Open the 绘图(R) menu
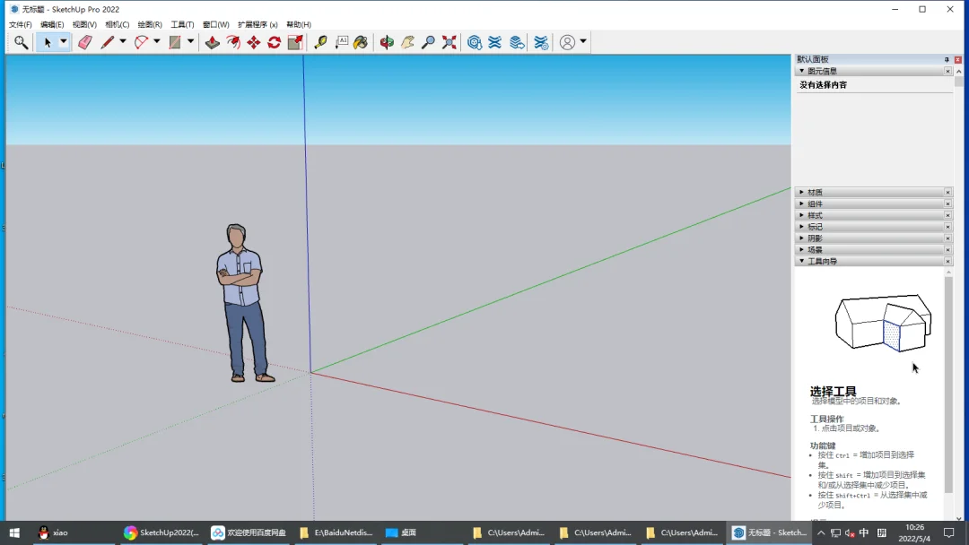The height and width of the screenshot is (545, 969). coord(150,25)
